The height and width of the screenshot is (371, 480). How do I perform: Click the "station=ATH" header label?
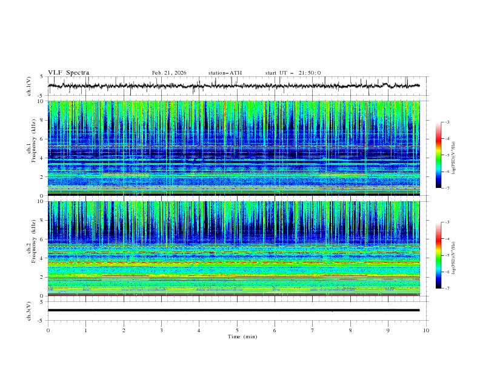[x=225, y=73]
